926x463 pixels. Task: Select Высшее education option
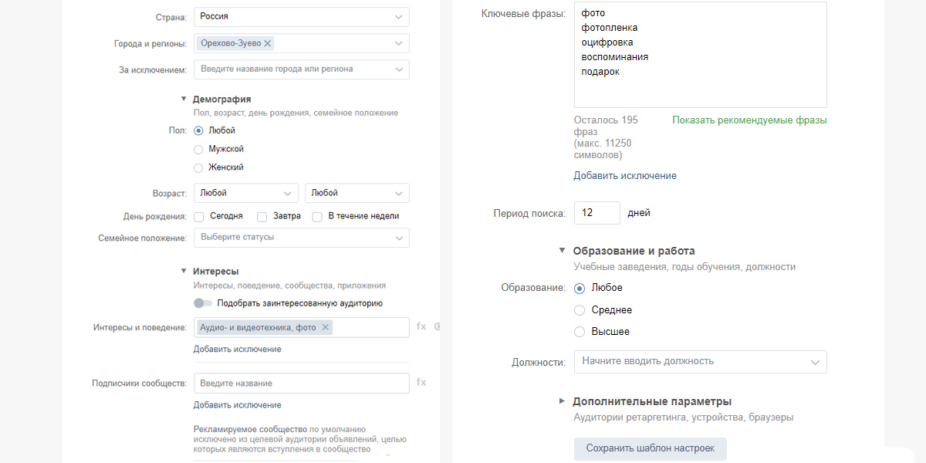580,332
